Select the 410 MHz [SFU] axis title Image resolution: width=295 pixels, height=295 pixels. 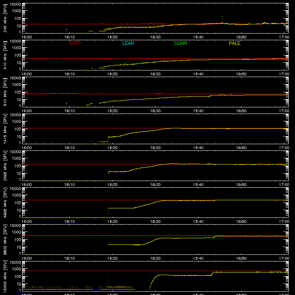coord(5,56)
